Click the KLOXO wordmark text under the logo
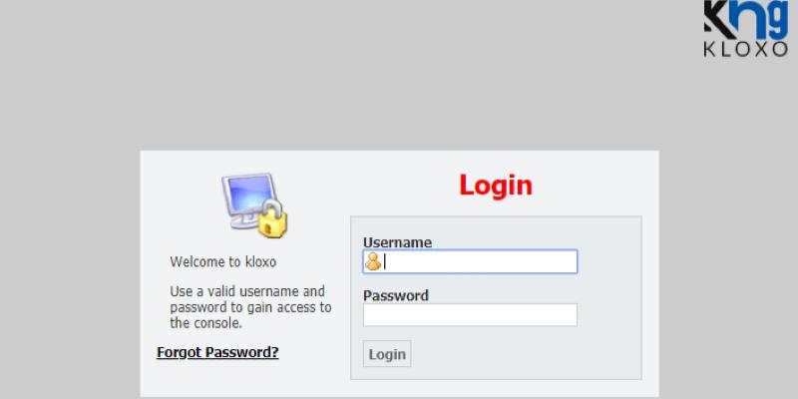This screenshot has height=399, width=798. tap(746, 51)
